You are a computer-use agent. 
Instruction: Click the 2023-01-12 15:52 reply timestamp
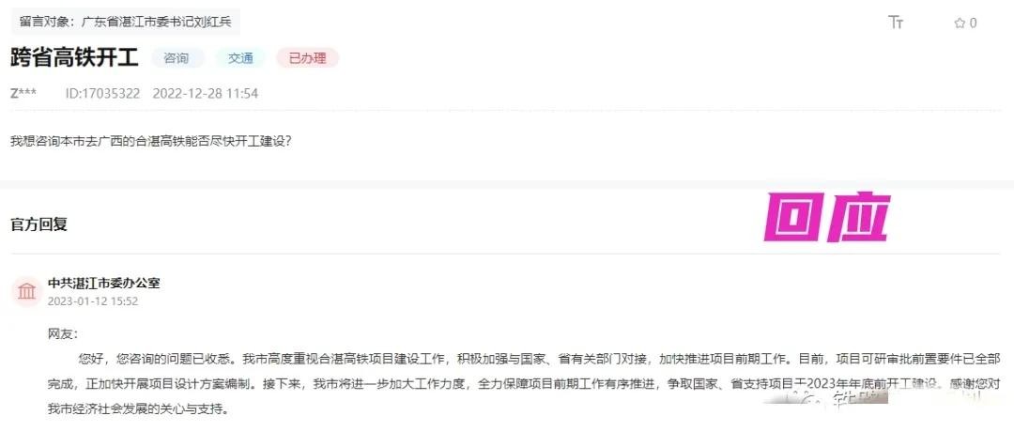pyautogui.click(x=93, y=301)
